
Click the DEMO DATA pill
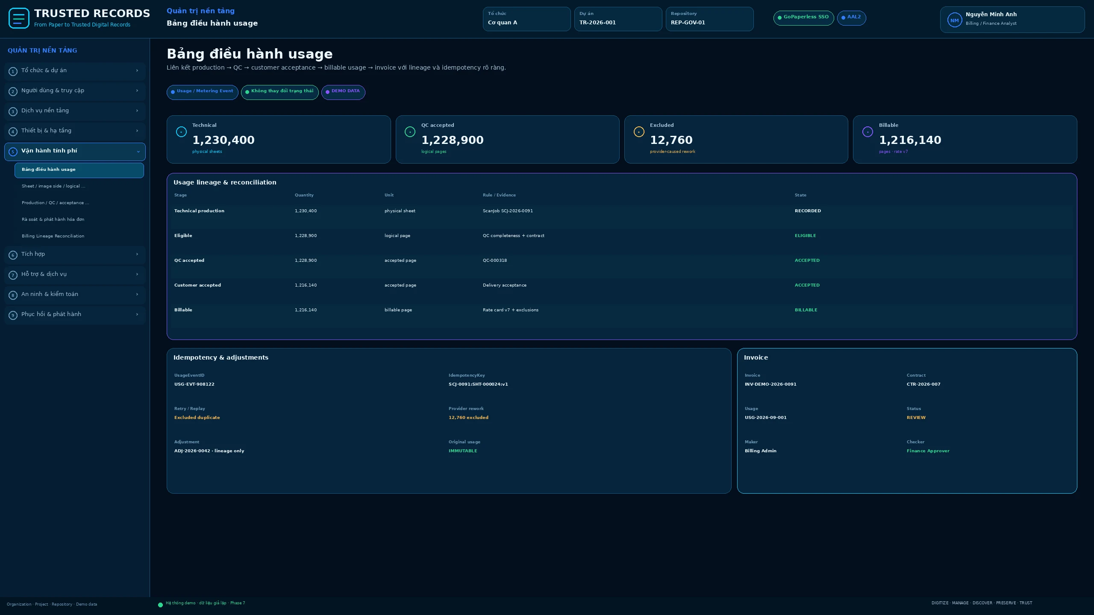(343, 92)
